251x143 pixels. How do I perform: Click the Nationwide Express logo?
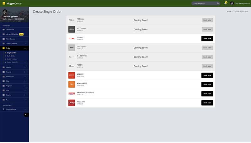coord(72,94)
